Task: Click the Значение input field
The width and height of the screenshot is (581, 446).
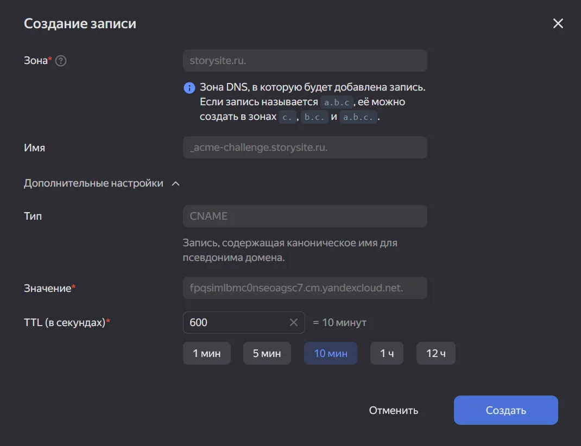Action: click(305, 288)
